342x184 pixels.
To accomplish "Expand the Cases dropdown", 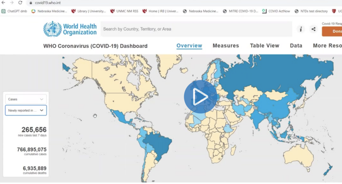I will point(26,99).
